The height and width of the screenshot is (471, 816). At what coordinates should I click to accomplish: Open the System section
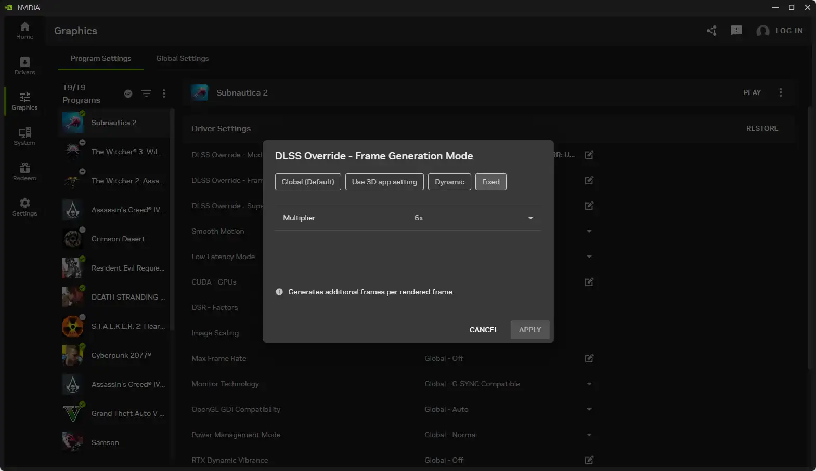(24, 137)
